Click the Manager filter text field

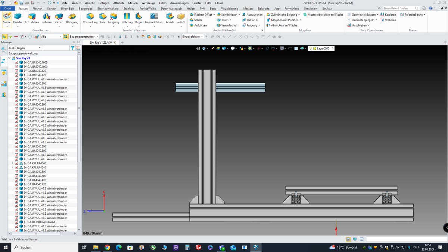[x=56, y=48]
